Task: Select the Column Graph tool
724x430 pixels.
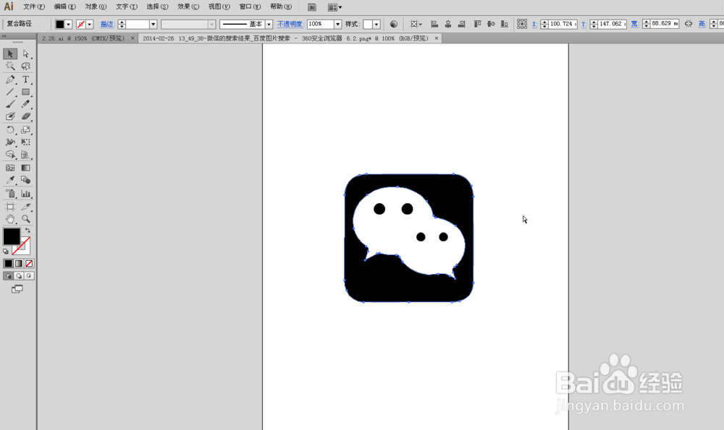Action: (x=26, y=194)
